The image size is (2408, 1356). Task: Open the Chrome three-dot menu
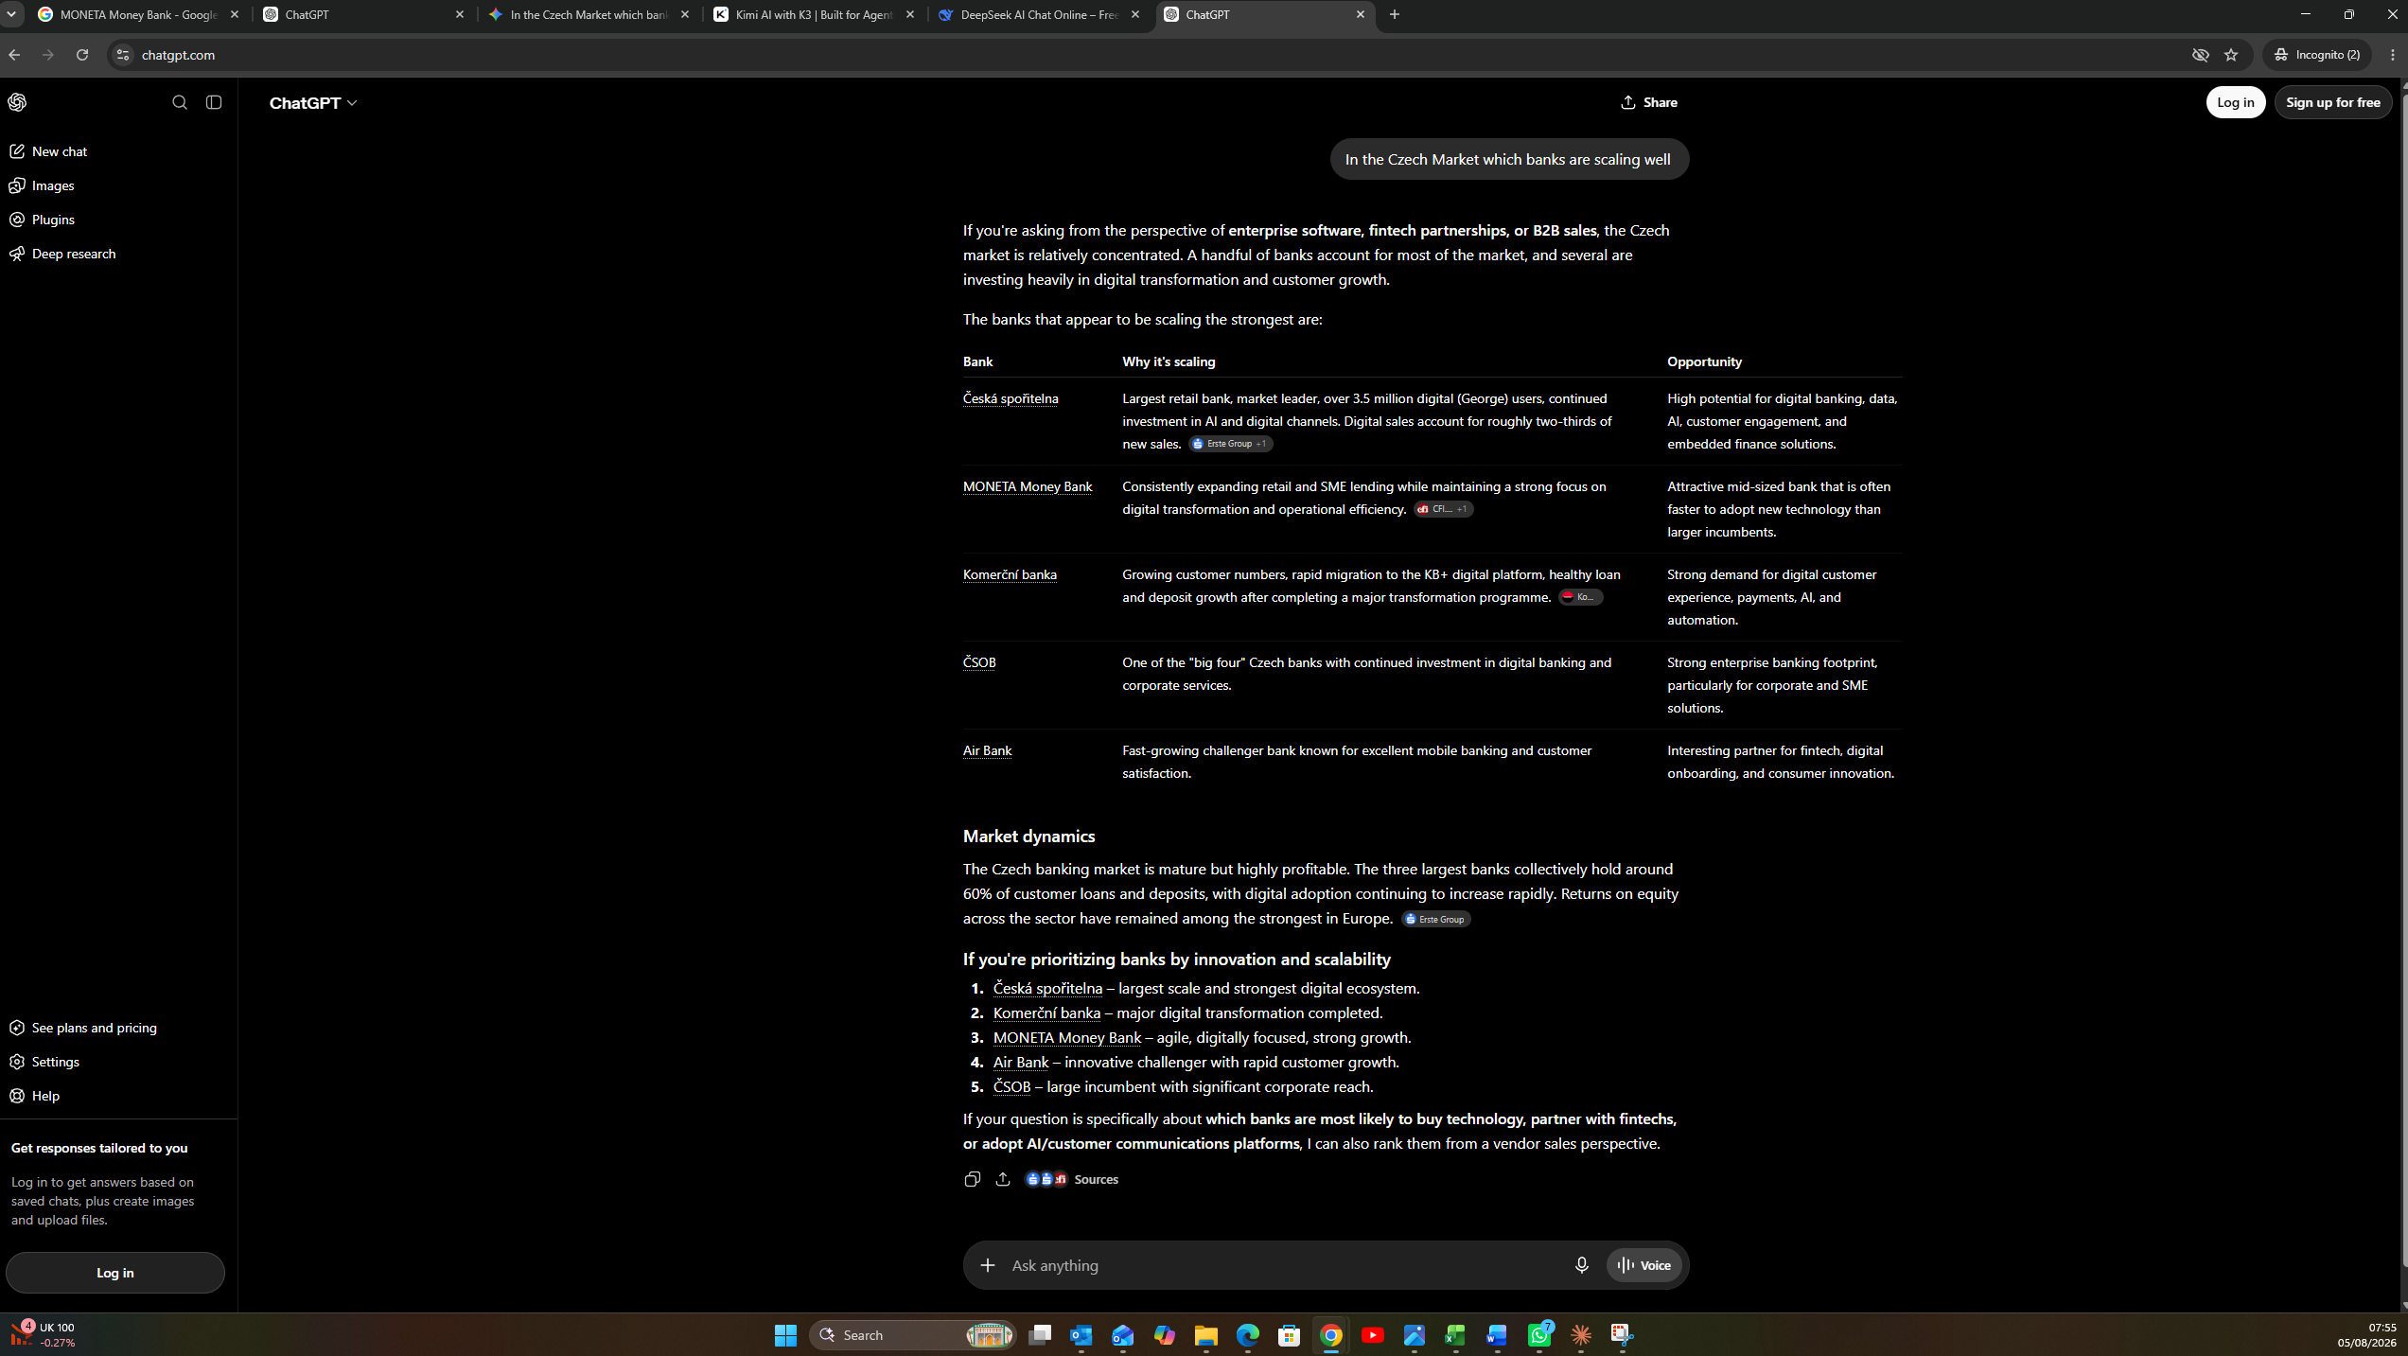point(2393,55)
